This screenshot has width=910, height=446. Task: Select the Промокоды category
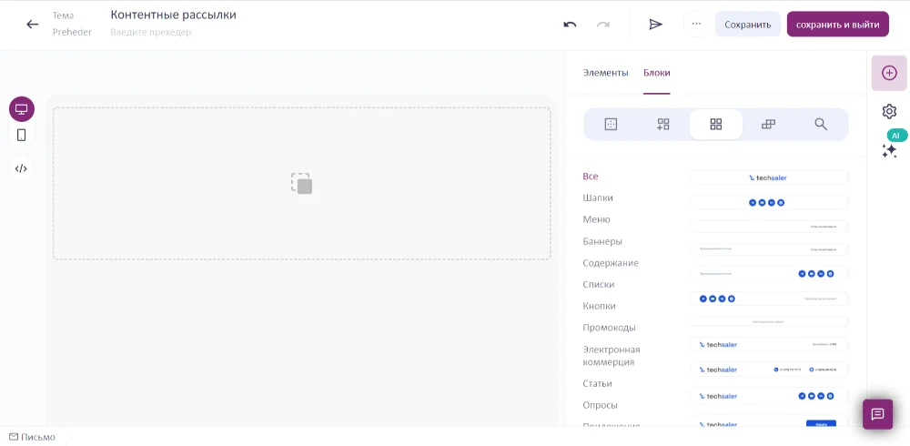pos(609,327)
